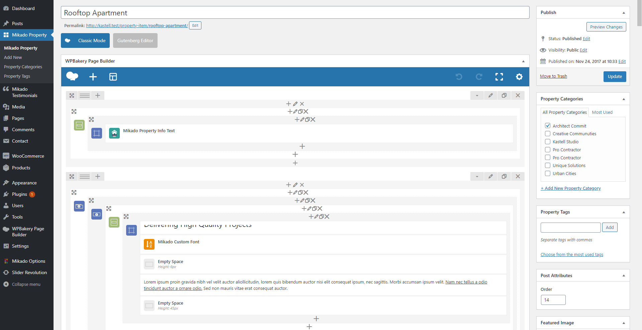This screenshot has width=642, height=330.
Task: Edit the post visibility
Action: pos(583,50)
